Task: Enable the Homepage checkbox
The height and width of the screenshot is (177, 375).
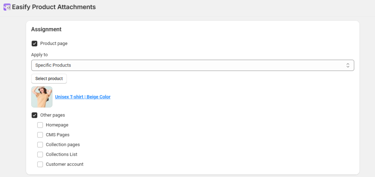Action: (40, 125)
